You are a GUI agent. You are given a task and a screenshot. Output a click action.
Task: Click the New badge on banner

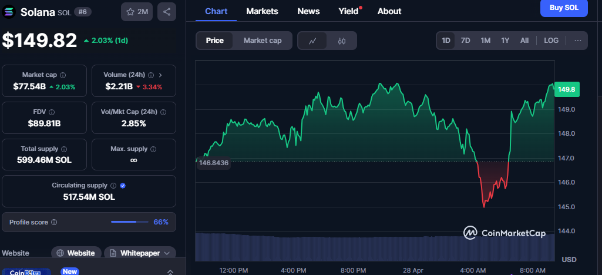click(x=70, y=271)
